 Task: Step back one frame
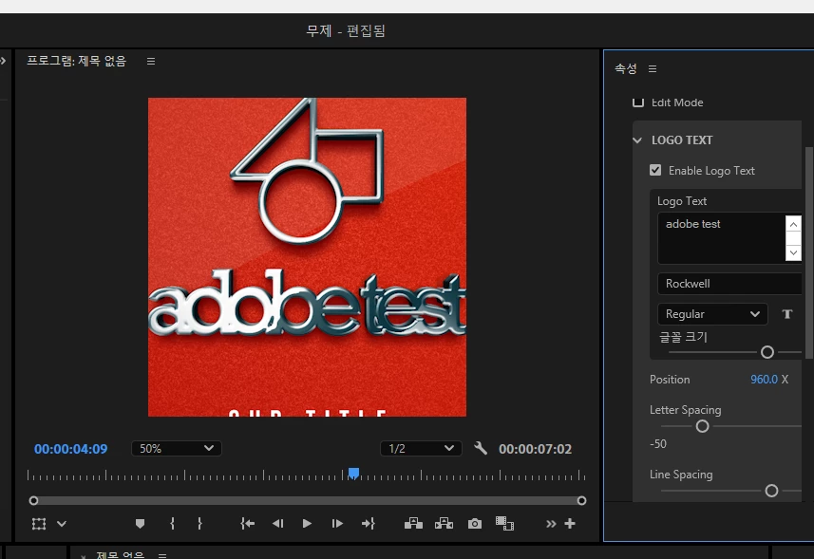[277, 524]
